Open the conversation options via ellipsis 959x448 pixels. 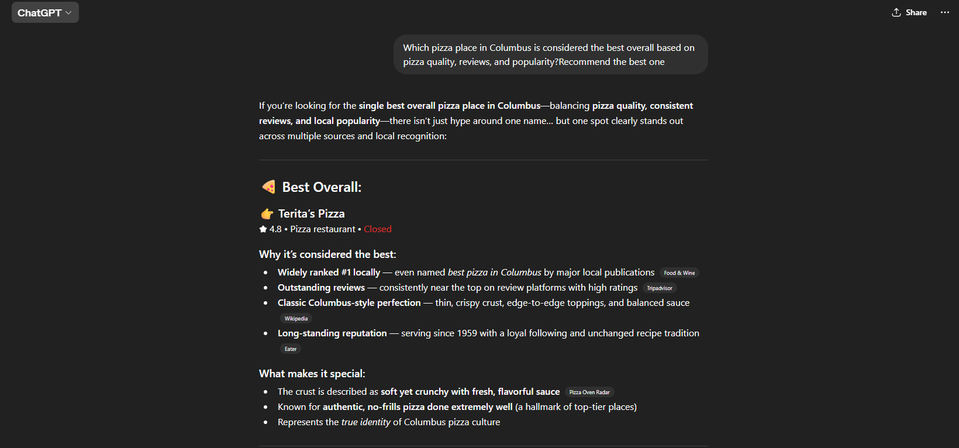(x=945, y=12)
